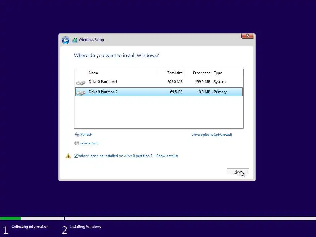Click the yellow warning triangle icon
The height and width of the screenshot is (237, 316).
68,156
